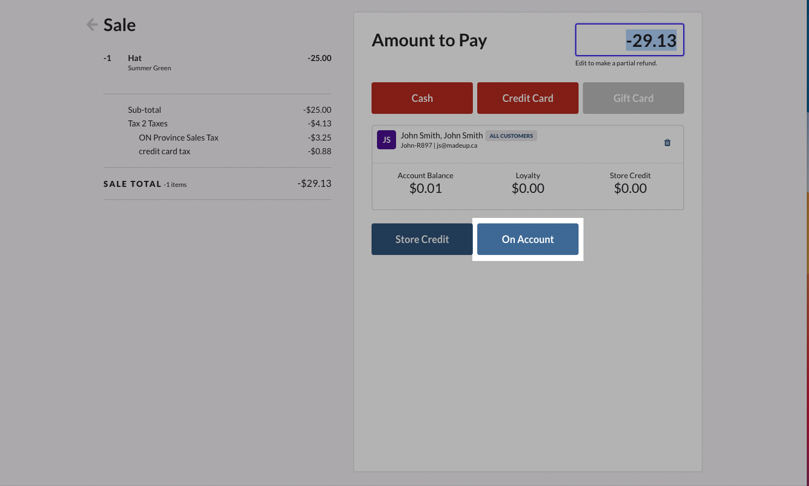Click the ALL CUSTOMERS badge

511,136
